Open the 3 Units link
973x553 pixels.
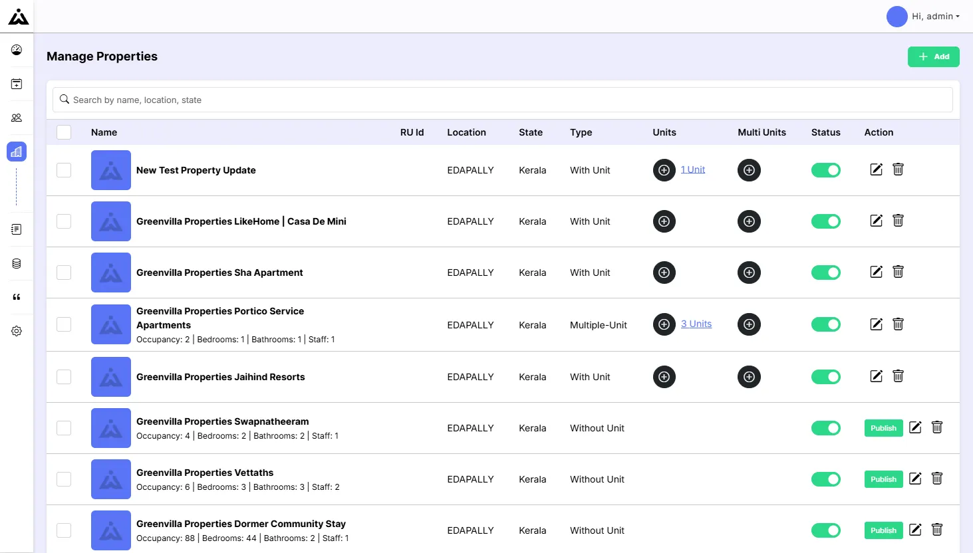[696, 324]
